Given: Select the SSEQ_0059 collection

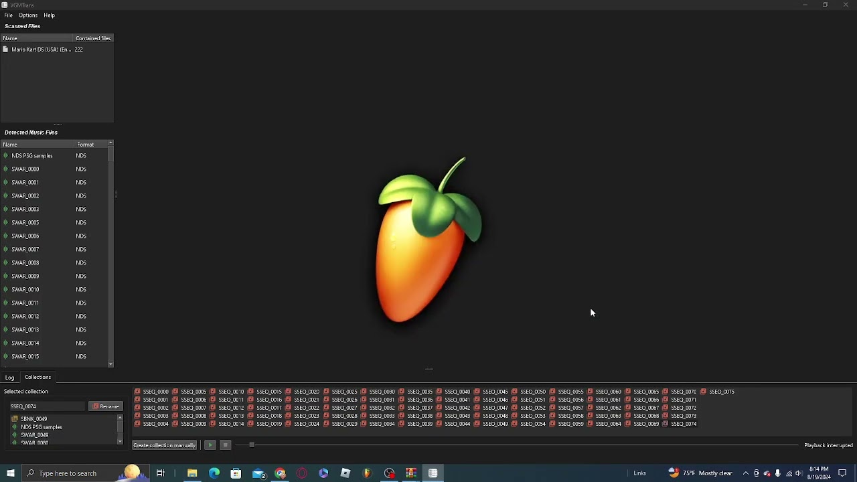Looking at the screenshot, I should pos(566,424).
